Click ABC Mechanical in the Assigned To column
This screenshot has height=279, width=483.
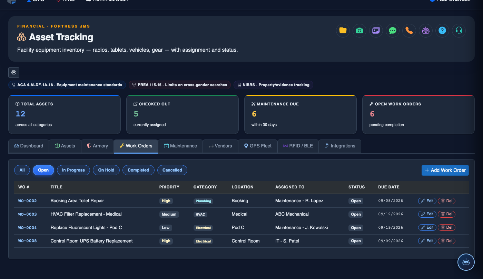292,214
